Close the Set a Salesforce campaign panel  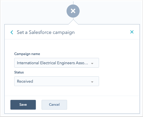(x=132, y=32)
